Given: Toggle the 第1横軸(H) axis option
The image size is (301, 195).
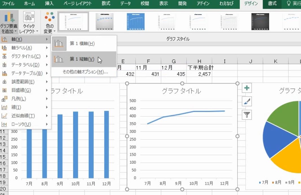Looking at the screenshot, I should coord(84,44).
